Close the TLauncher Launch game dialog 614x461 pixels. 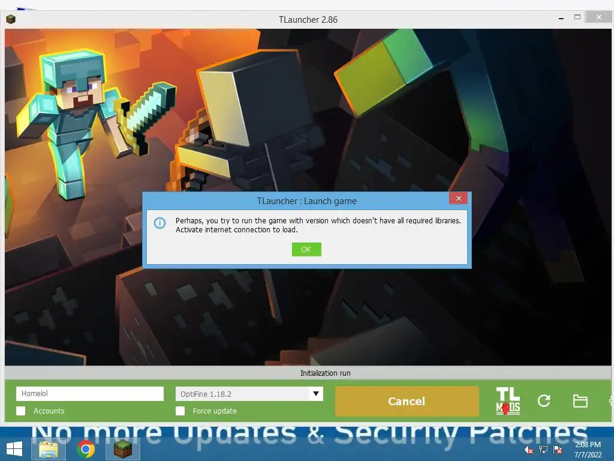[x=459, y=198]
